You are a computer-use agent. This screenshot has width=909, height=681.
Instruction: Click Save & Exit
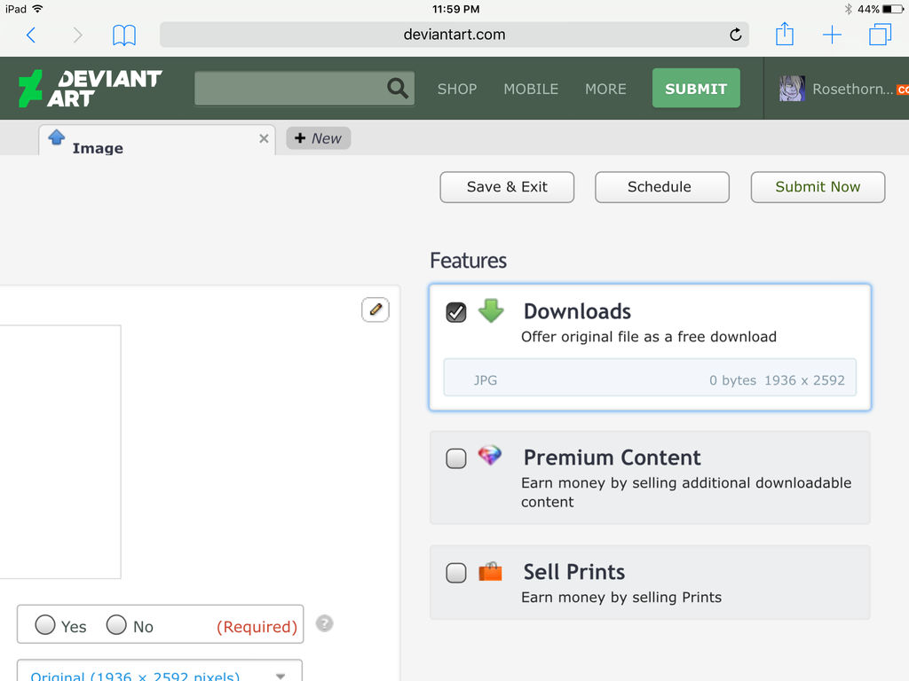pyautogui.click(x=507, y=187)
